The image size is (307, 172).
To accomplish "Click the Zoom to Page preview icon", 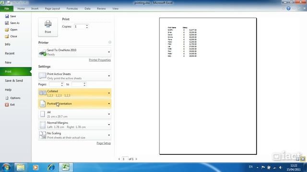I will tap(303, 159).
